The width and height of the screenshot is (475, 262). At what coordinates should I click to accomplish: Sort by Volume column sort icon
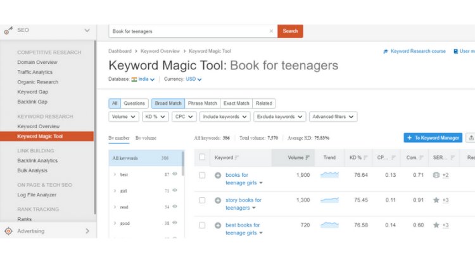point(307,158)
